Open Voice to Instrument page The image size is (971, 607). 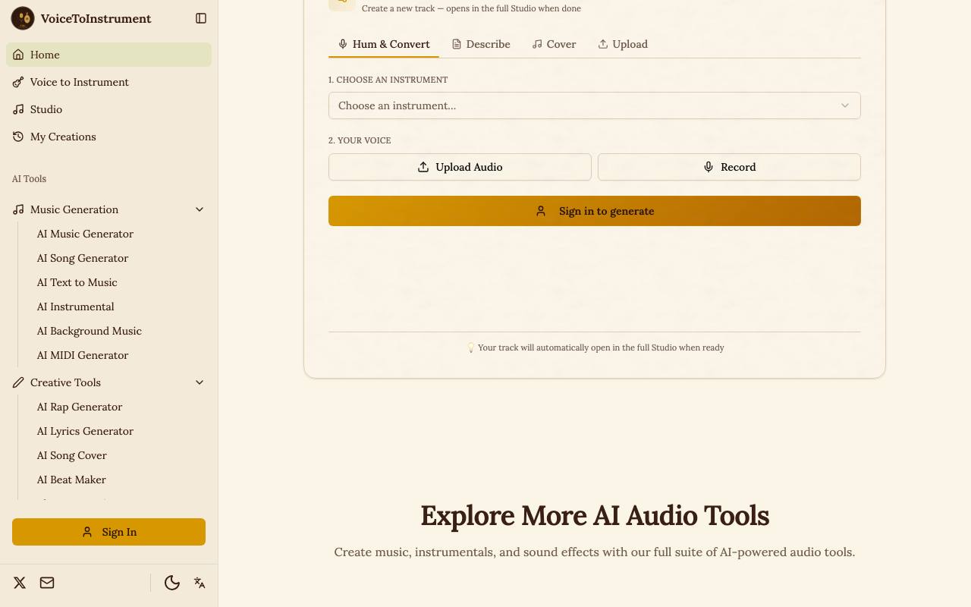[x=108, y=82]
